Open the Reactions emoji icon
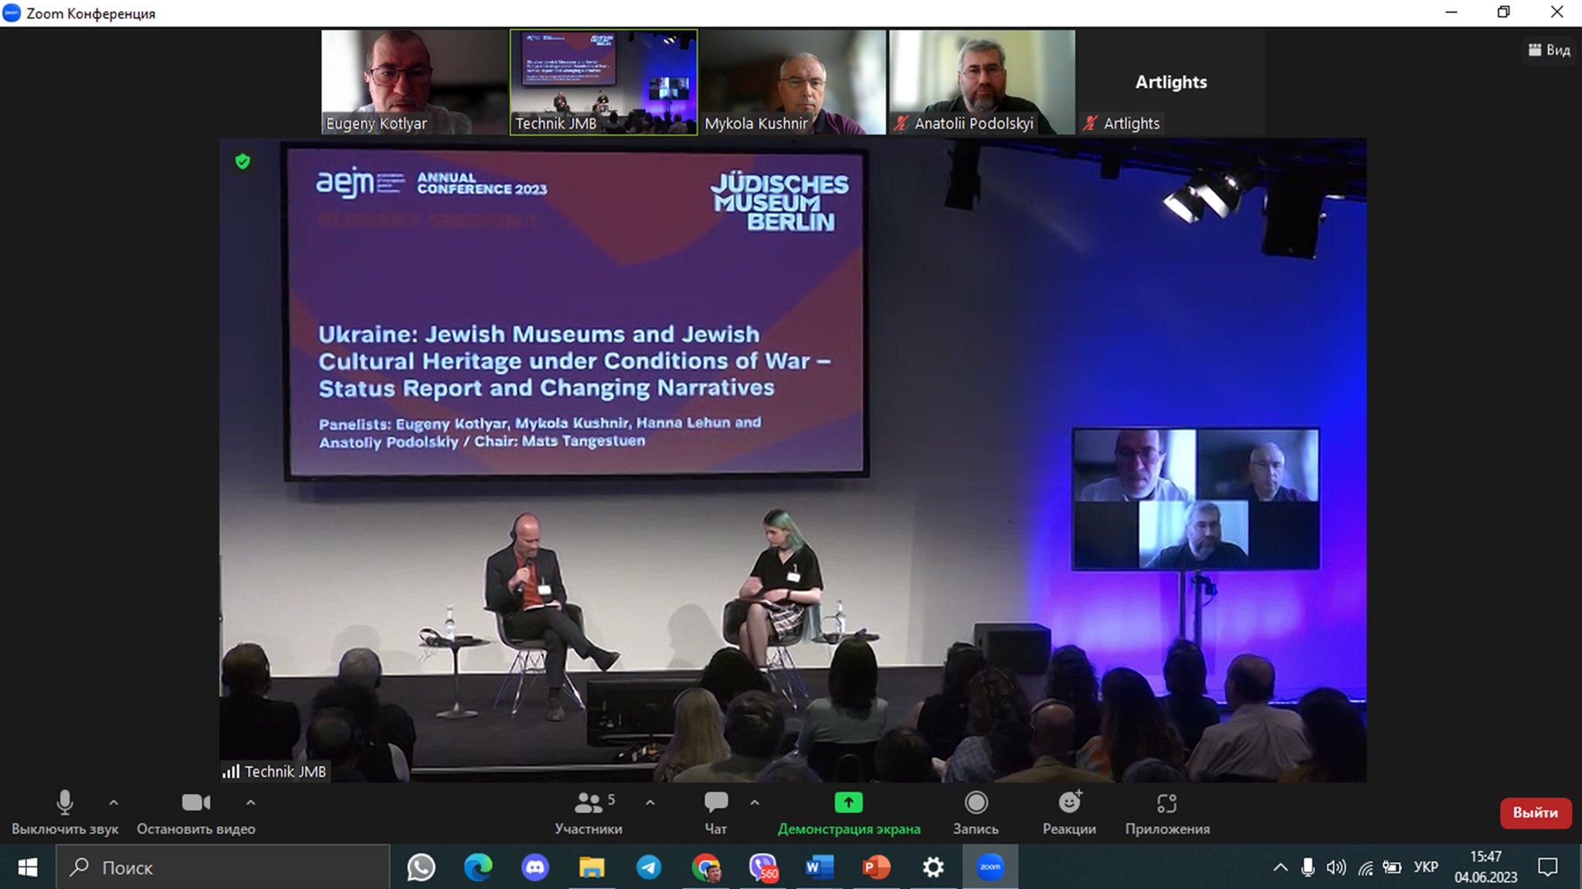 [x=1069, y=803]
